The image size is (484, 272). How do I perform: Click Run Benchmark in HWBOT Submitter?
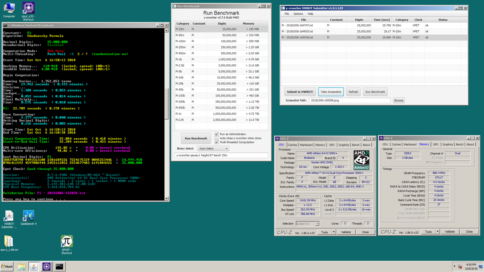[375, 92]
